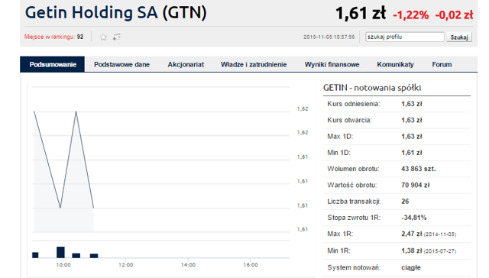Click 'Miejsce w rankingu' link
Viewport: 489px width, 278px height.
click(x=49, y=37)
